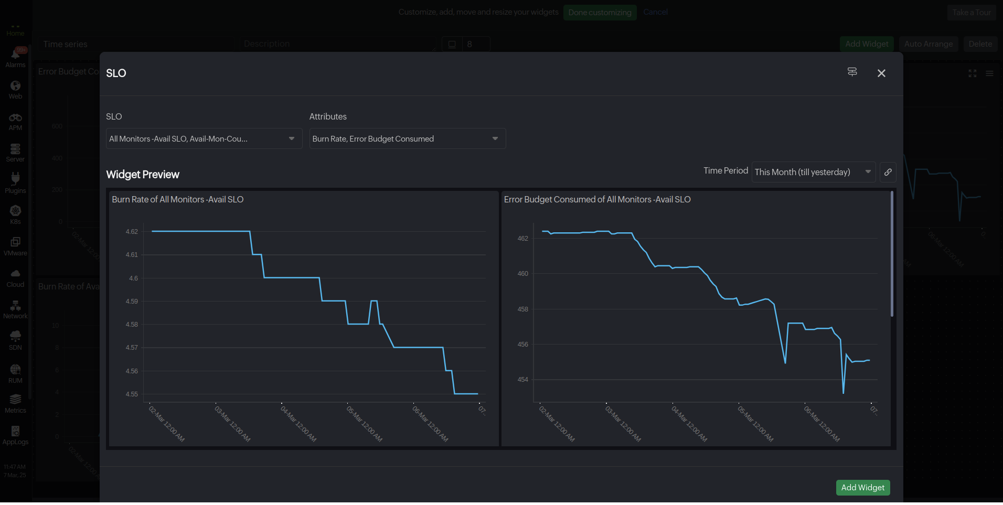
Task: Select the Plugins sidebar icon
Action: [15, 183]
